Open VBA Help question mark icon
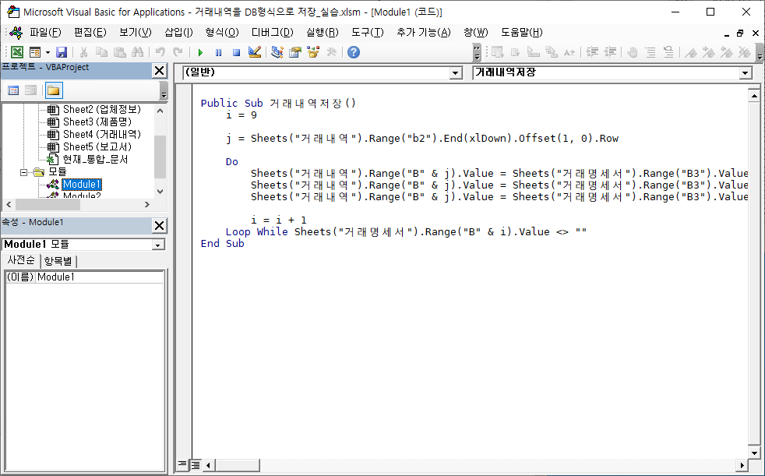Image resolution: width=765 pixels, height=476 pixels. click(x=354, y=52)
